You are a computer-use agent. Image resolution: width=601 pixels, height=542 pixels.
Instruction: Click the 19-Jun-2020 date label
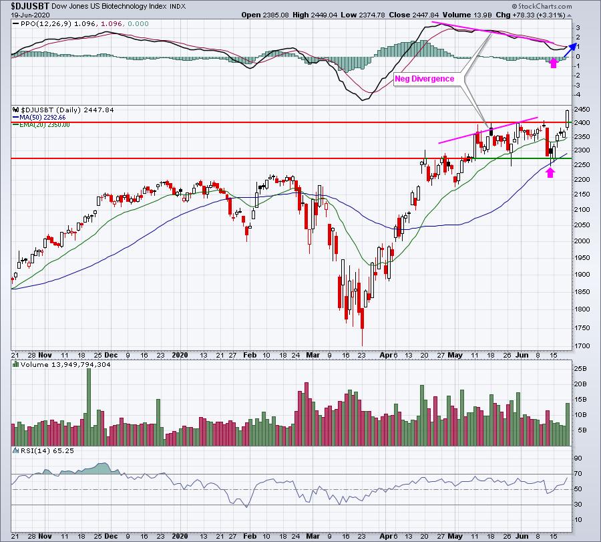coord(30,15)
